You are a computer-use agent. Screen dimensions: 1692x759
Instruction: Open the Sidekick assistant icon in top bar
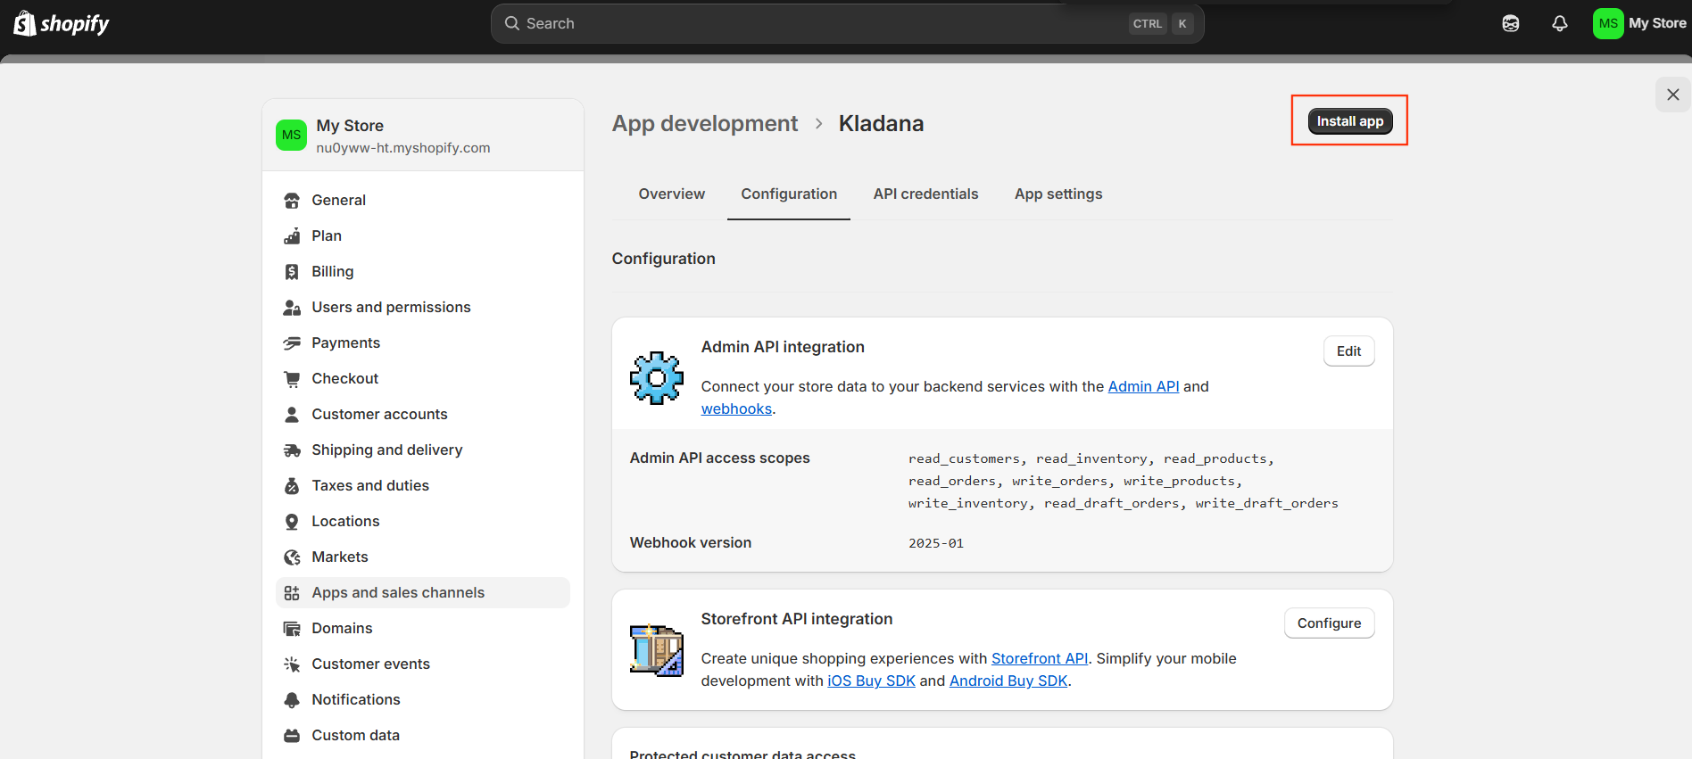1511,24
